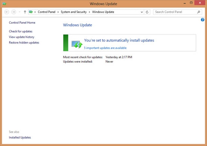Click the search magnifier icon
The height and width of the screenshot is (146, 207).
click(199, 12)
